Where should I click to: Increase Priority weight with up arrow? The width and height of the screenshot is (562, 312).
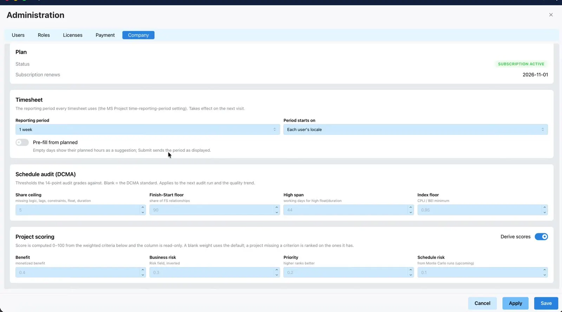click(x=411, y=270)
